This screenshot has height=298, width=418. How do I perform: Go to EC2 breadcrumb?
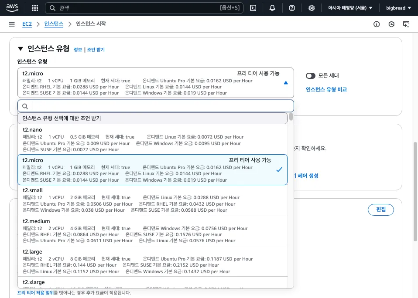pyautogui.click(x=27, y=24)
